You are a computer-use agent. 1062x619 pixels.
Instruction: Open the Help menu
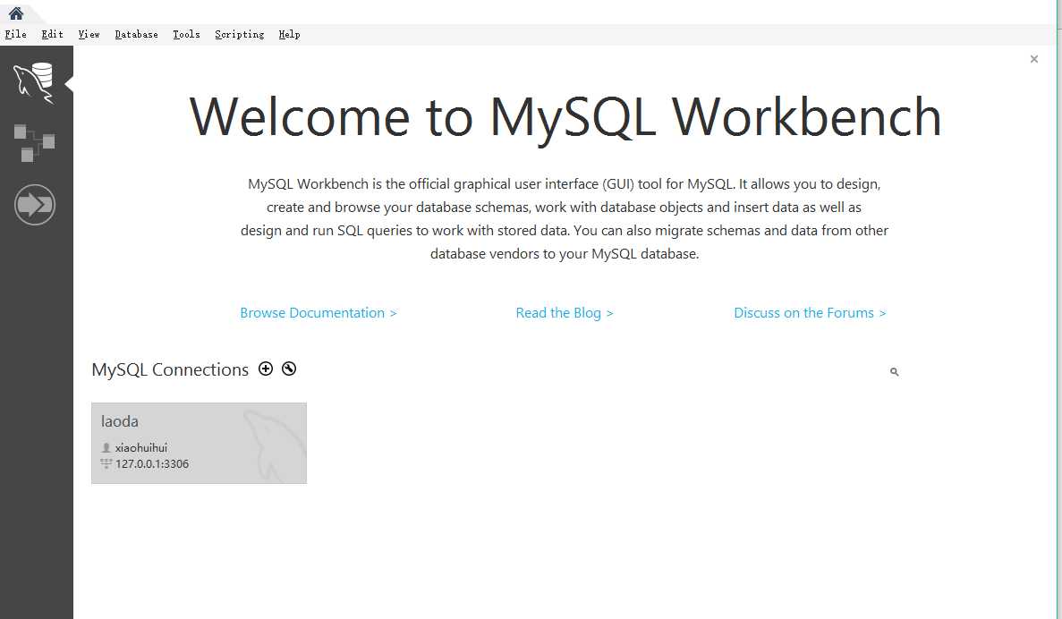[289, 35]
